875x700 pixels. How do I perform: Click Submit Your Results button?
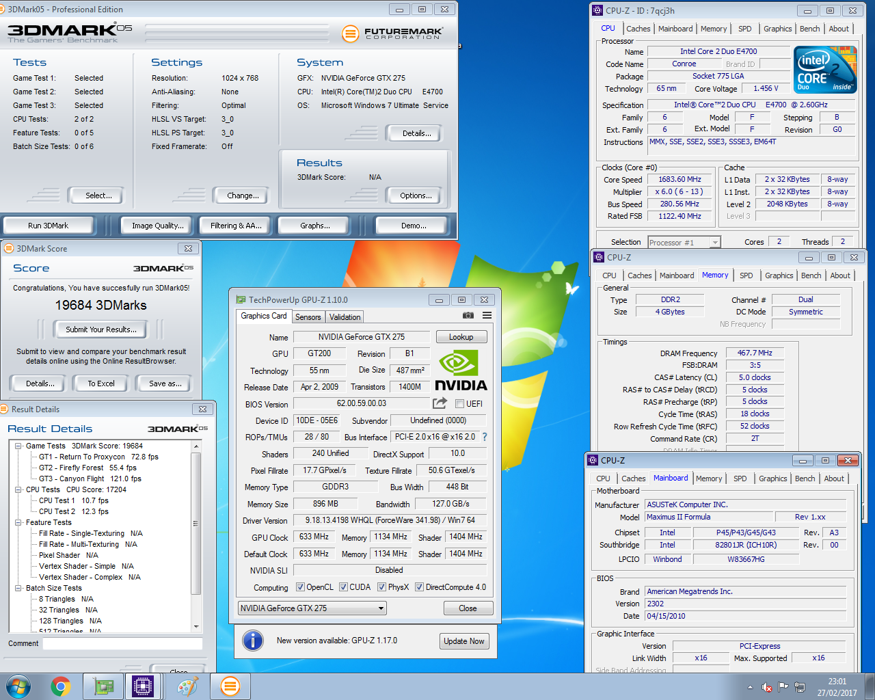[x=101, y=329]
